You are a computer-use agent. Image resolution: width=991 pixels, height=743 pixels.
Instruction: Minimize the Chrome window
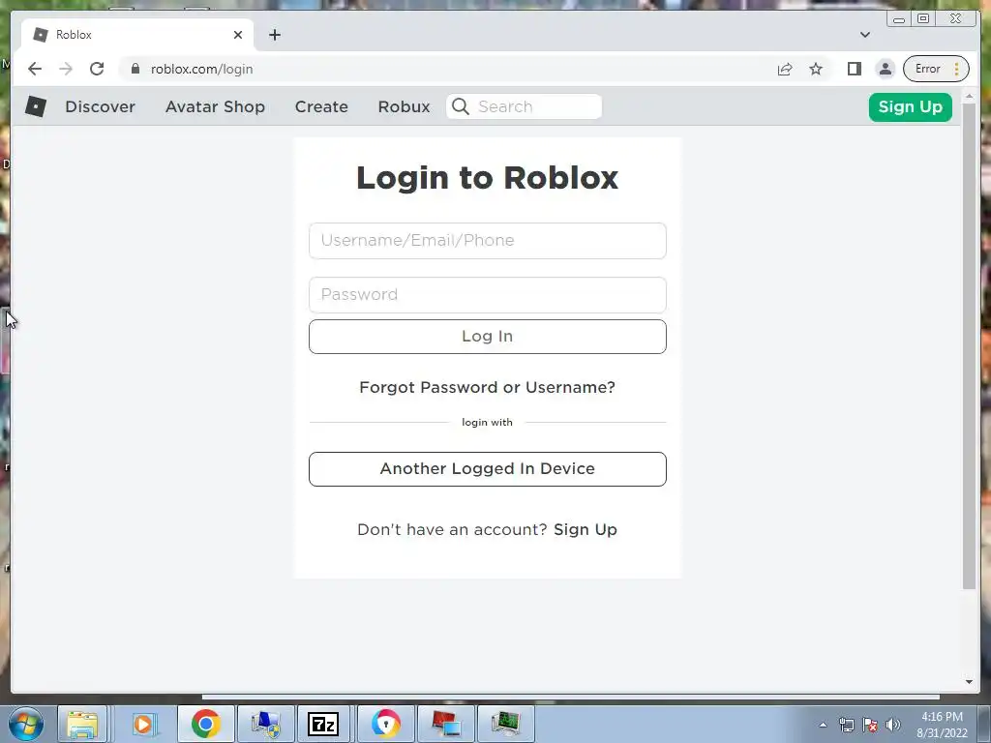899,19
